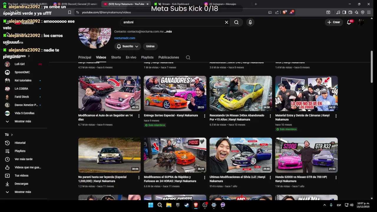Open Brave Rewards triangle icon

[292, 12]
